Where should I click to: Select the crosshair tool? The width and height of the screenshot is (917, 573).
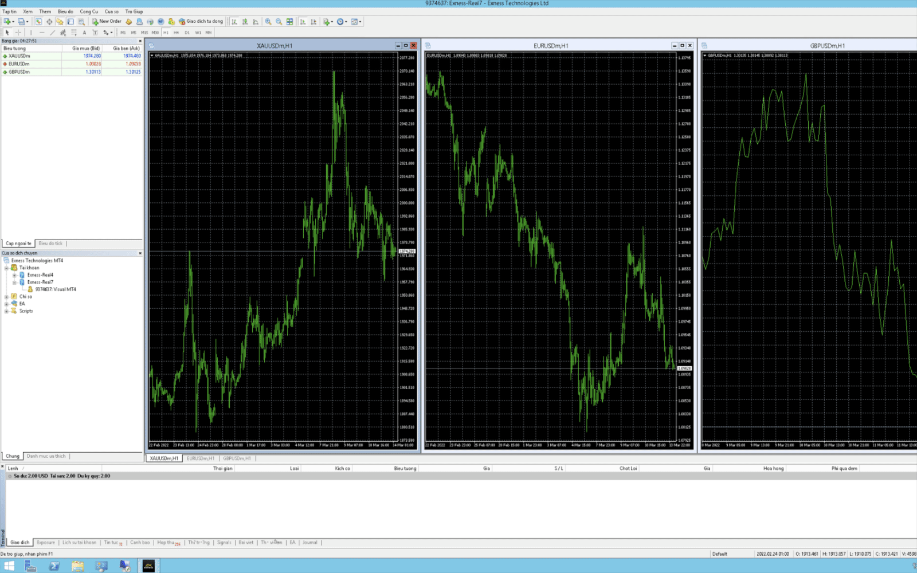click(18, 33)
